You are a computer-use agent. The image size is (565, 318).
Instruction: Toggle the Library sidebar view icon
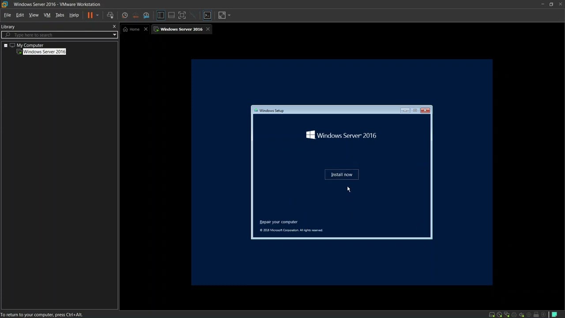tap(161, 15)
